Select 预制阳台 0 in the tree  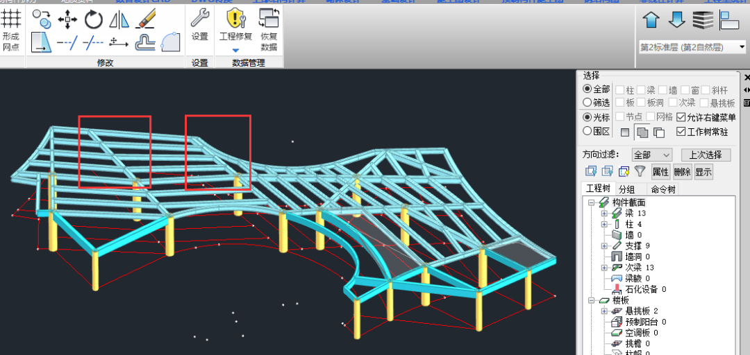pyautogui.click(x=646, y=322)
